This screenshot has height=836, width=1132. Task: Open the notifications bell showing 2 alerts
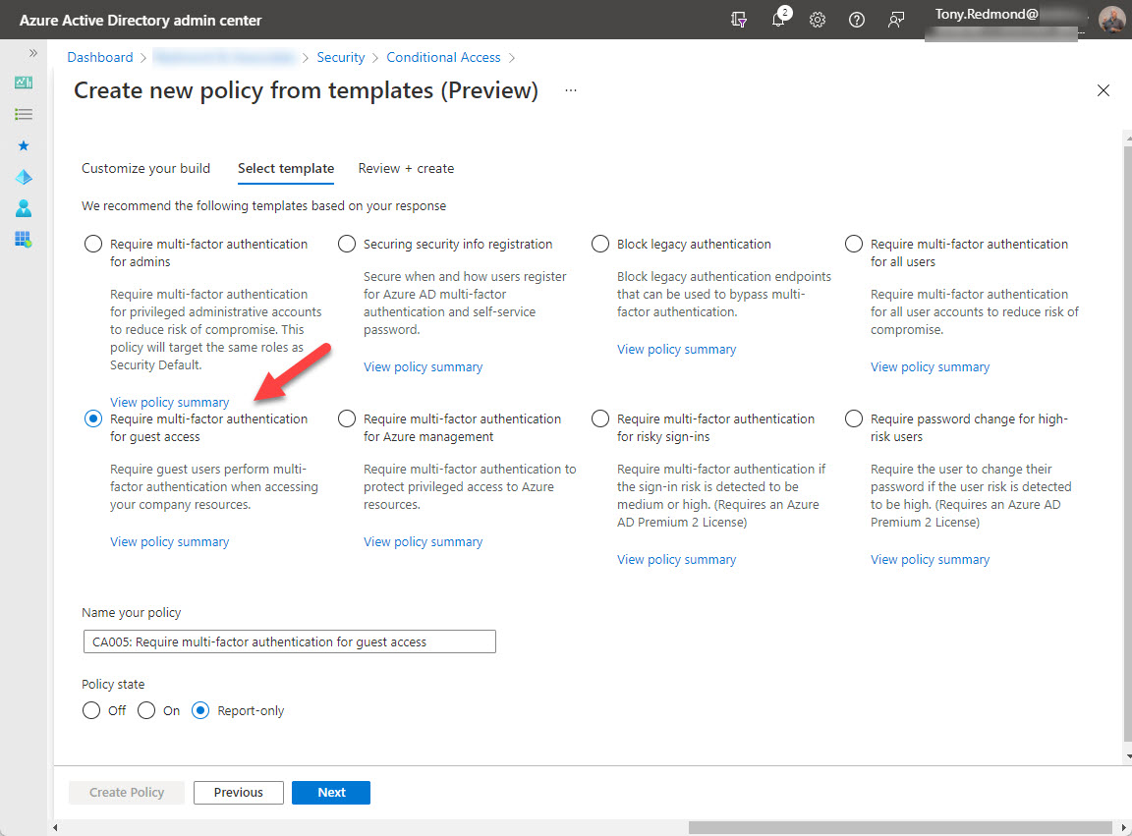coord(778,19)
